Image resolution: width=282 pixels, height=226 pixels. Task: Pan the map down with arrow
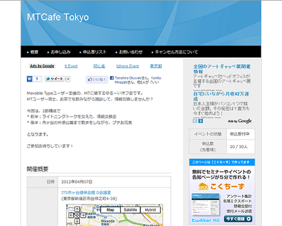77,221
